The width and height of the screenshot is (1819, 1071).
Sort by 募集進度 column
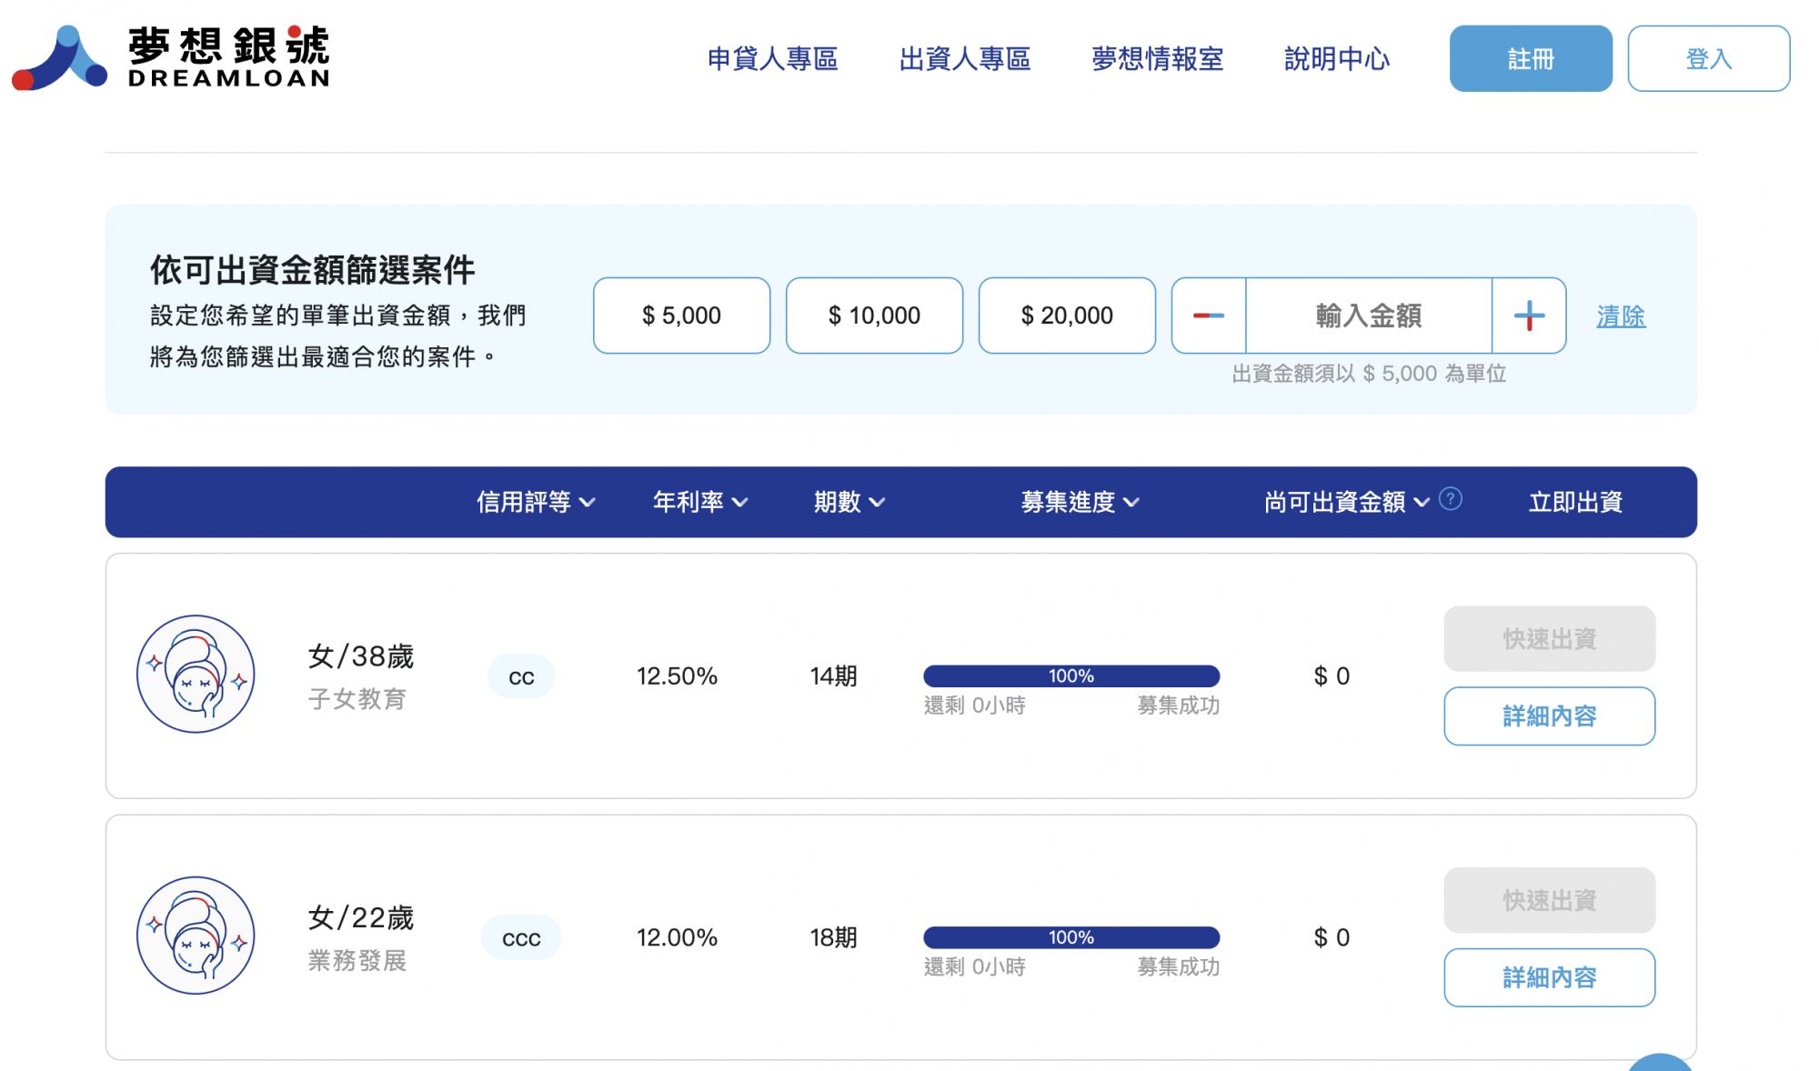1080,502
